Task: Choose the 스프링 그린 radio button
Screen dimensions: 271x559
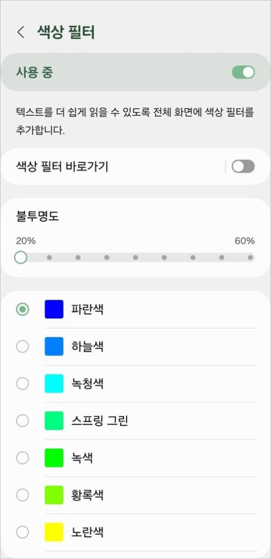Action: pyautogui.click(x=23, y=421)
